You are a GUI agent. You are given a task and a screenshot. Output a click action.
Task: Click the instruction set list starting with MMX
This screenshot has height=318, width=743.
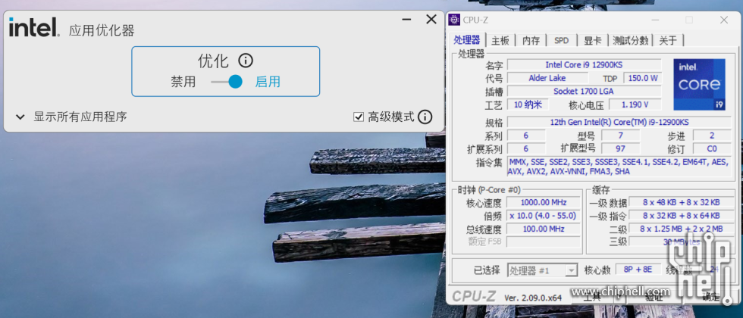(x=619, y=167)
